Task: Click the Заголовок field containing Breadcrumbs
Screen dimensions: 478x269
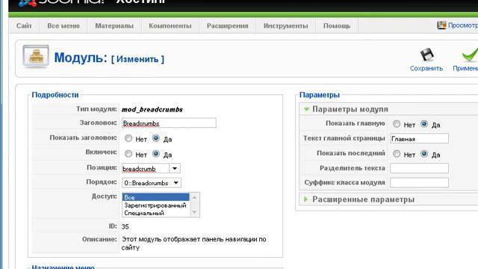Action: 169,123
